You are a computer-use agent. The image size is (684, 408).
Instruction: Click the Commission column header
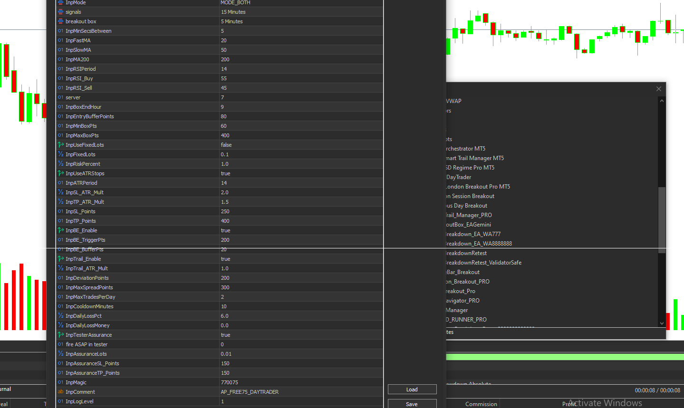(x=481, y=404)
